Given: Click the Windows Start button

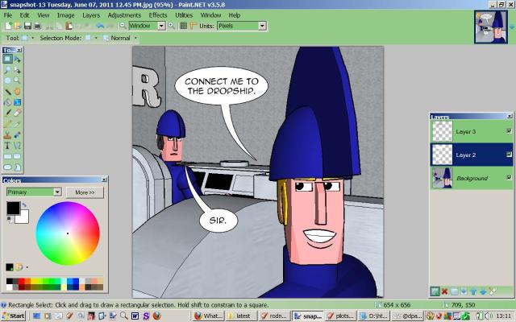Looking at the screenshot, I should pyautogui.click(x=14, y=316).
